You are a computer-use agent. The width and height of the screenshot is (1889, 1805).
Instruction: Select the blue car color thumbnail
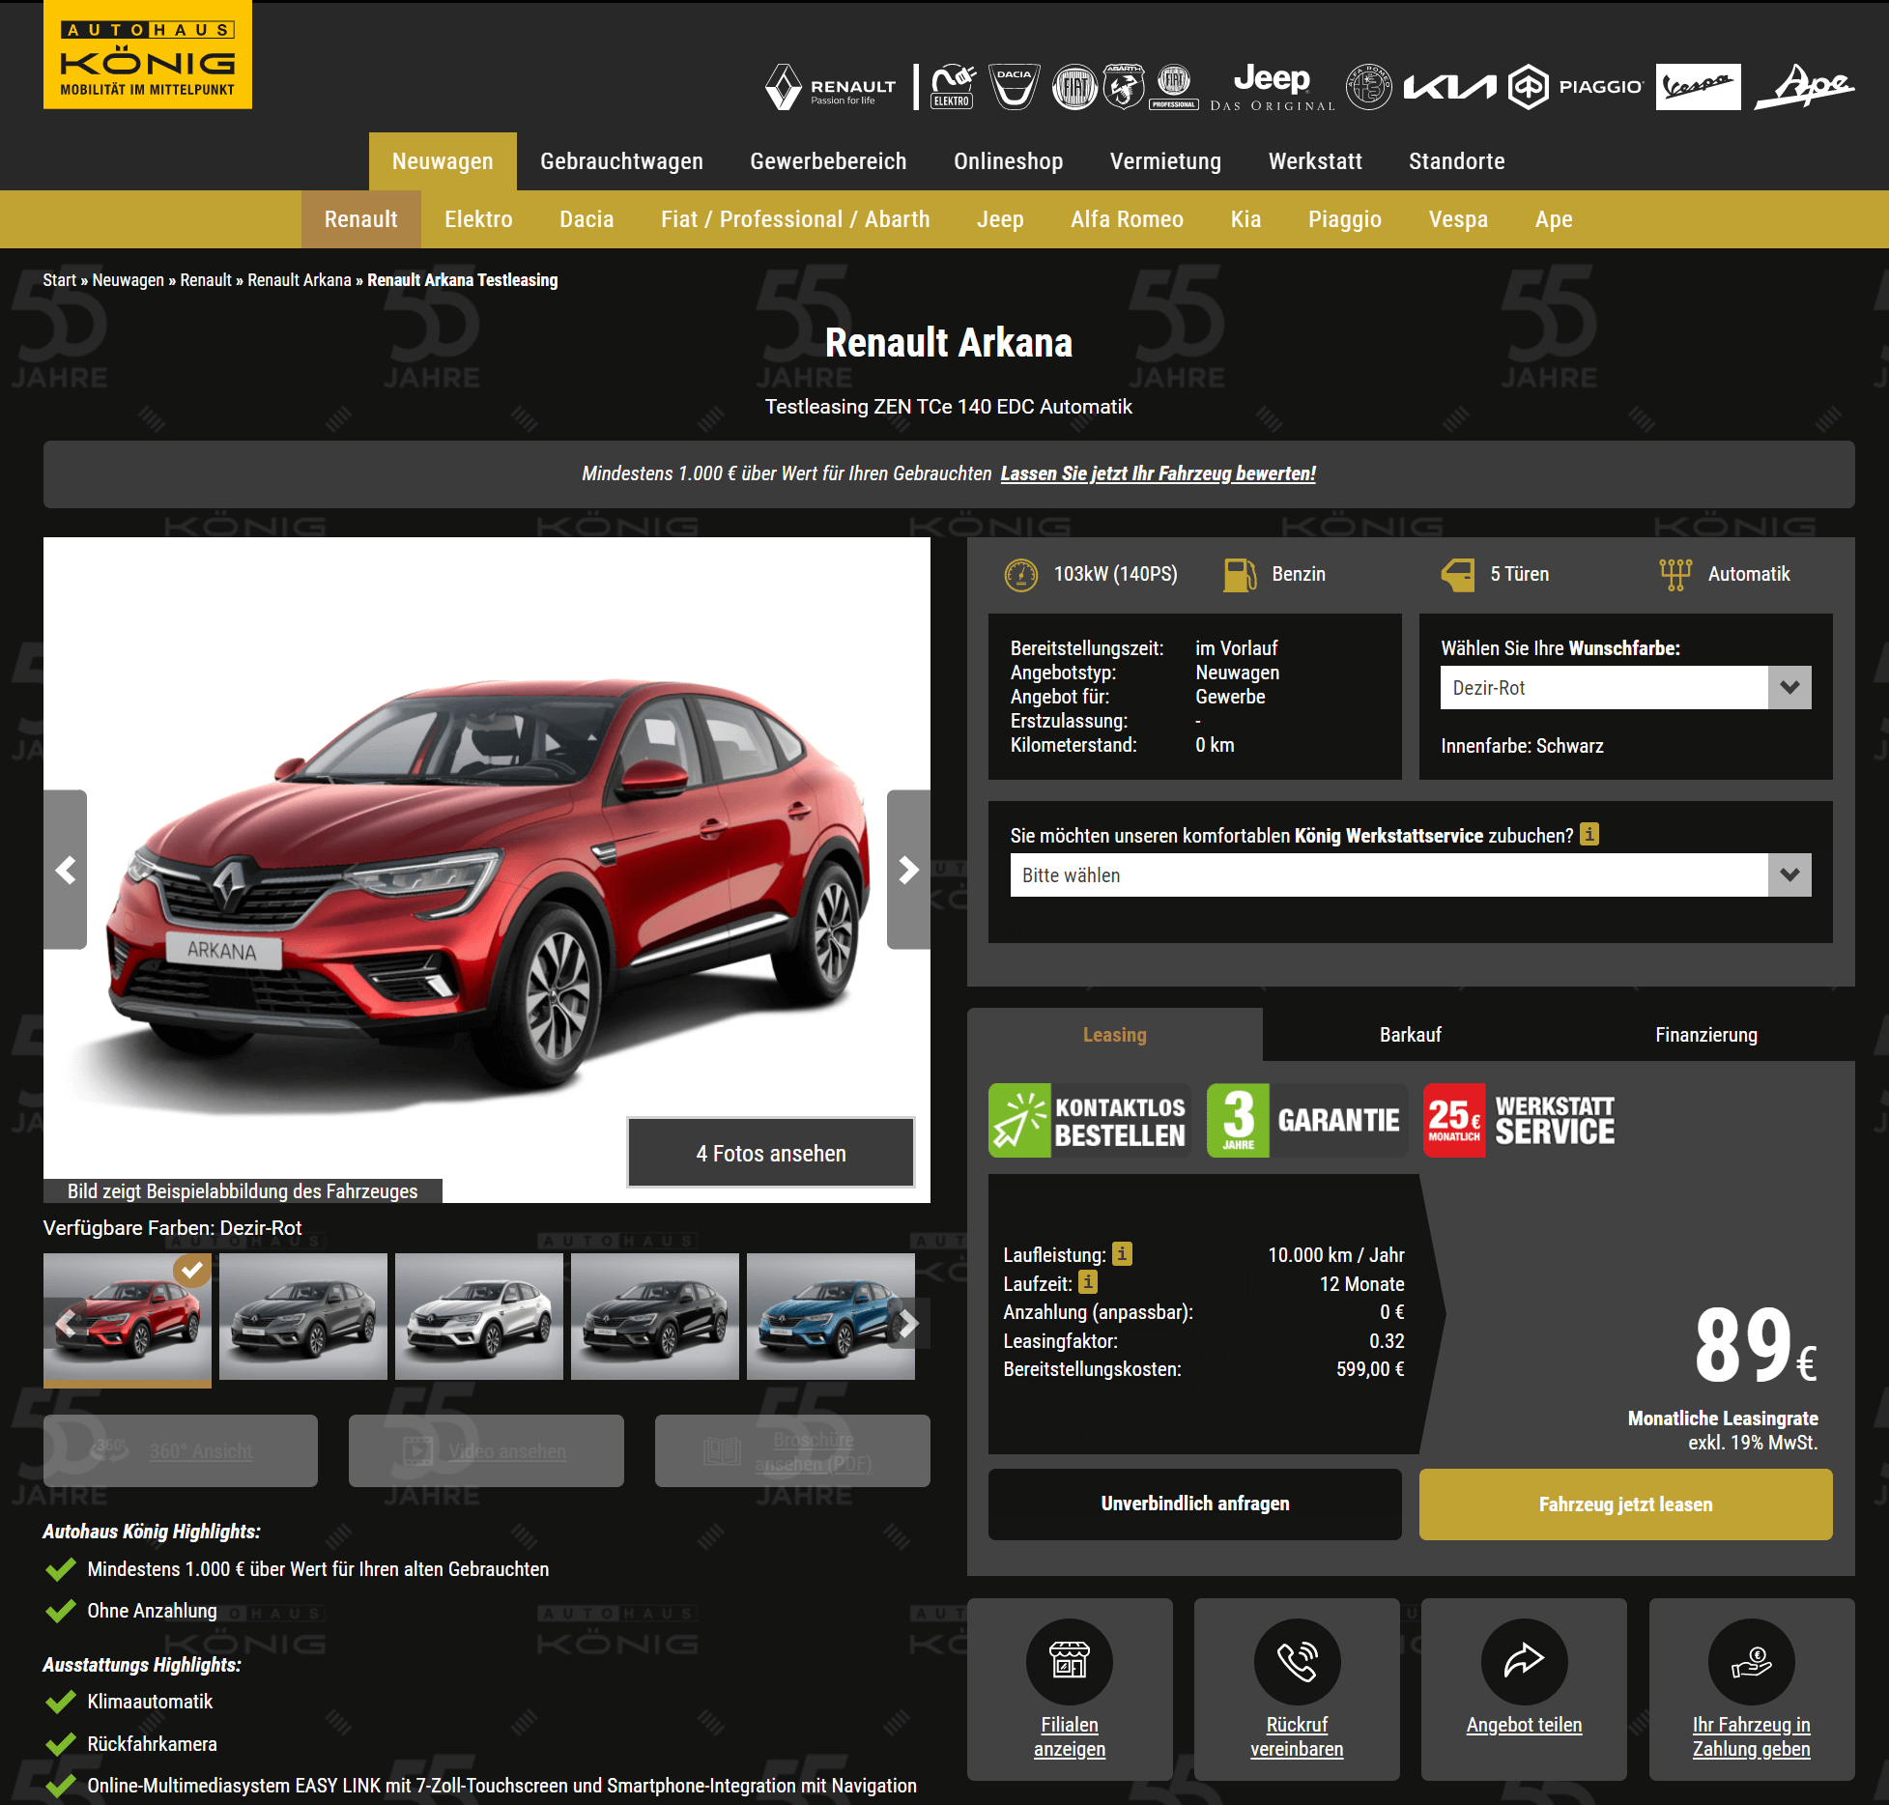(x=831, y=1316)
